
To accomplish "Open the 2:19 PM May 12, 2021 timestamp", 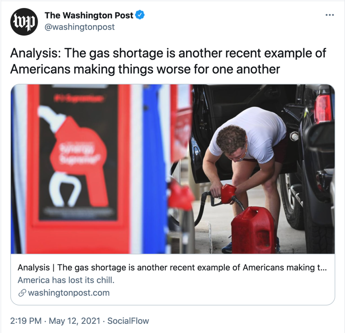I will pos(55,321).
